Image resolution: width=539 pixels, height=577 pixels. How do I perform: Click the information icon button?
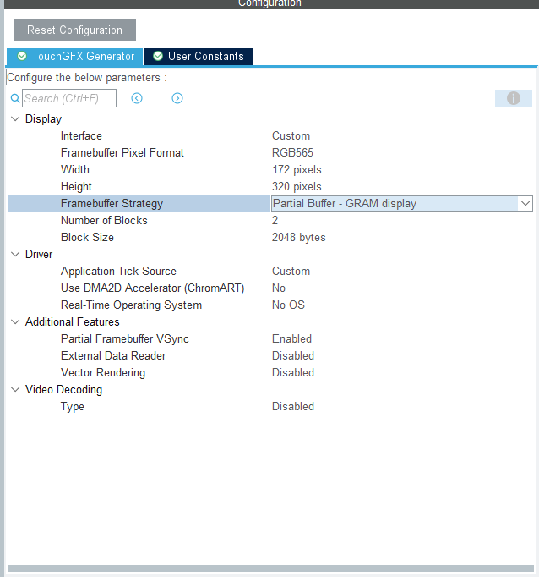coord(514,98)
